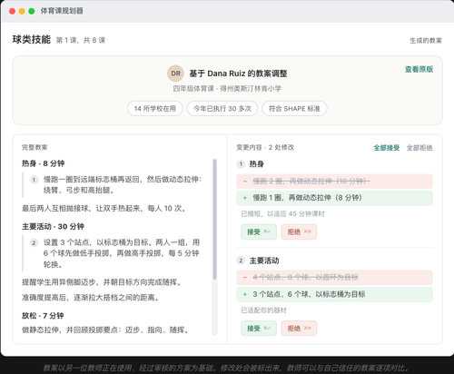Click the line 准确度提高后，逐渐拉大搭档之间的距离
Viewport: 454px width, 374px height.
91,298
